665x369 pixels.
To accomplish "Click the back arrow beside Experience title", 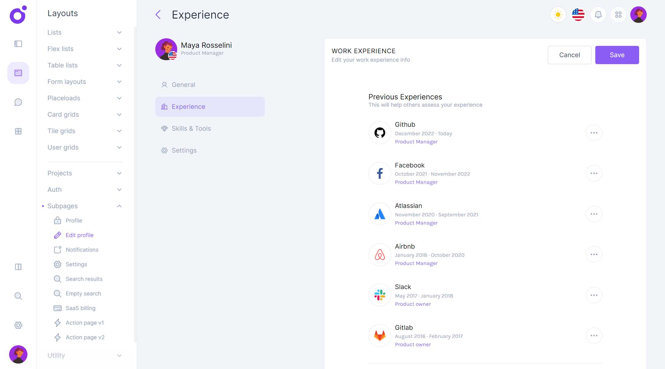I will pyautogui.click(x=158, y=15).
